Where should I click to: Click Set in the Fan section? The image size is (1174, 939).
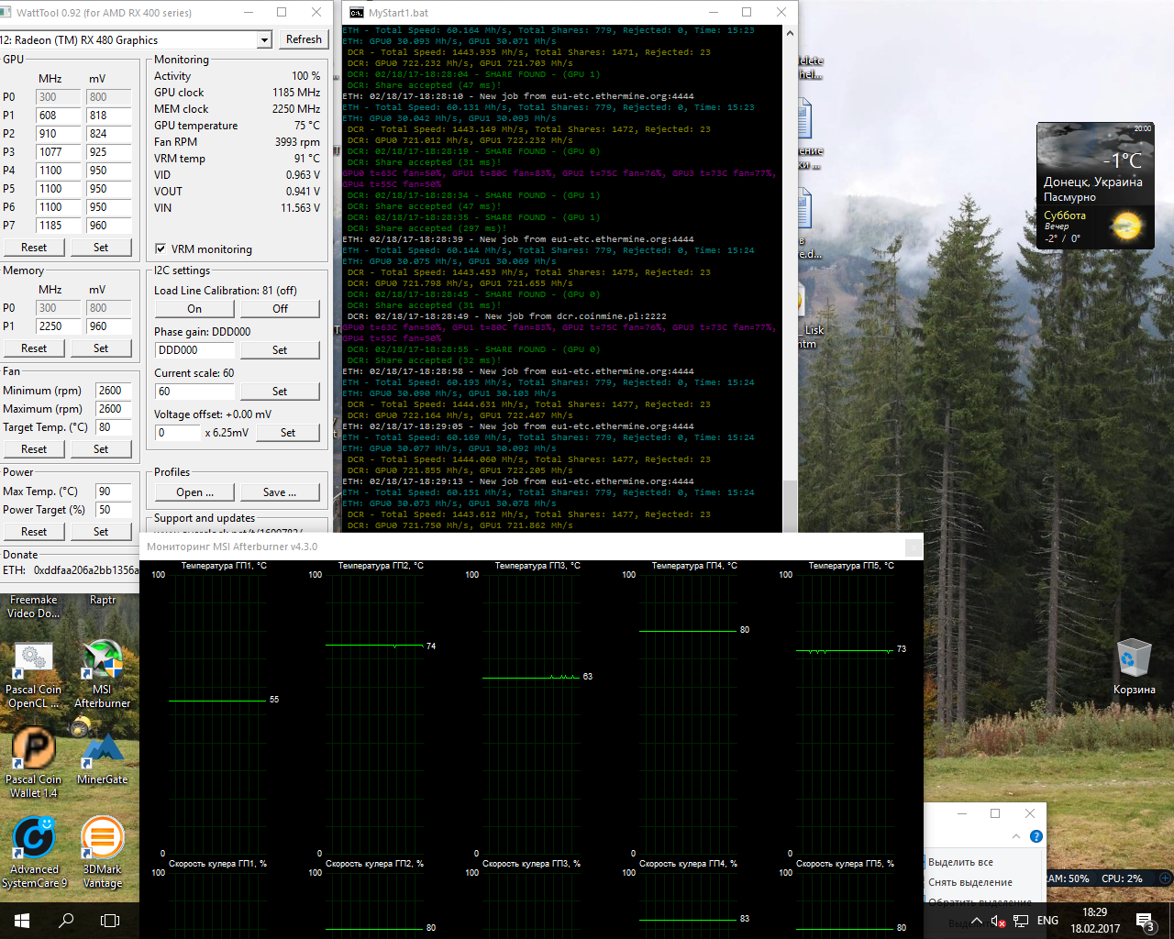click(x=101, y=449)
